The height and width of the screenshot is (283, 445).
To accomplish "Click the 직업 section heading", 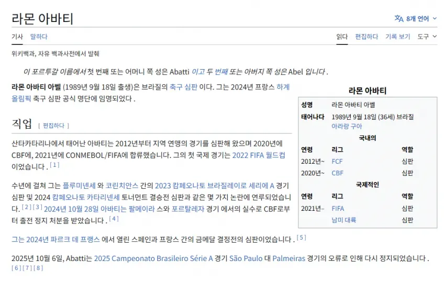I will [22, 123].
